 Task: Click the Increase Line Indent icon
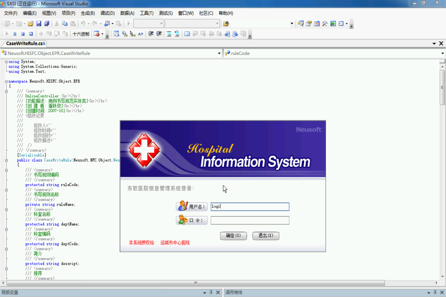coord(159,34)
